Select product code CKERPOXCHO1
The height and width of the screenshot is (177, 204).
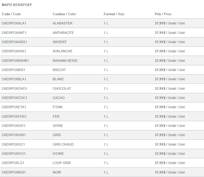[14, 88]
